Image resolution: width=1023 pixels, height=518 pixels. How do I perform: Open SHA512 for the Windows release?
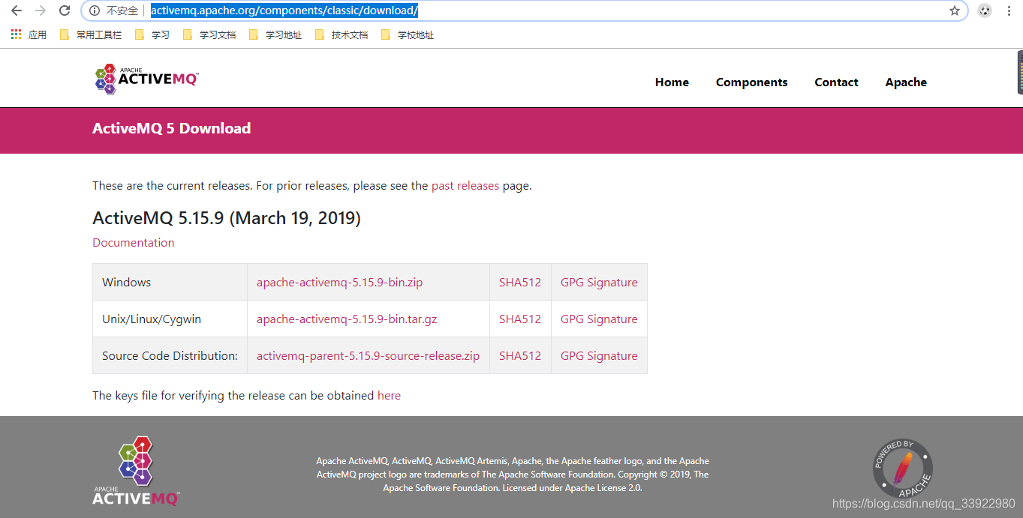click(520, 283)
